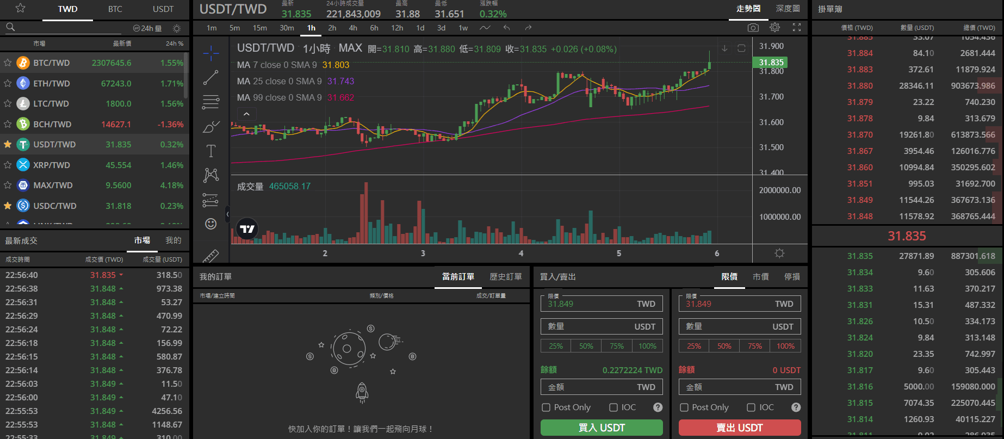Set chart interval to 15m
This screenshot has height=439, width=1004.
[260, 28]
